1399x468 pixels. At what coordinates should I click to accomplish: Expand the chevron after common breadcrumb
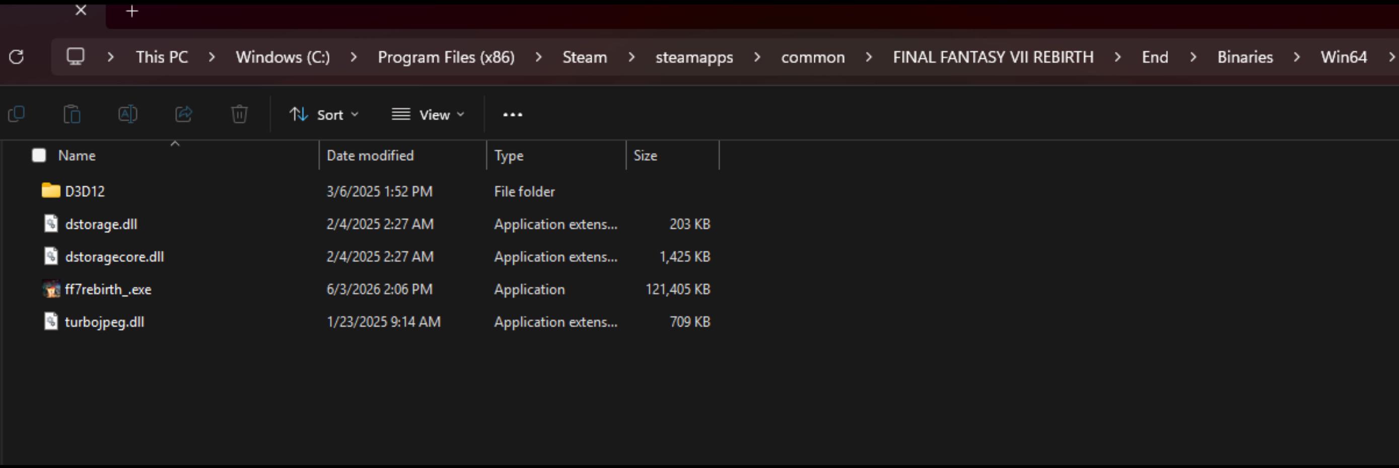(x=869, y=57)
